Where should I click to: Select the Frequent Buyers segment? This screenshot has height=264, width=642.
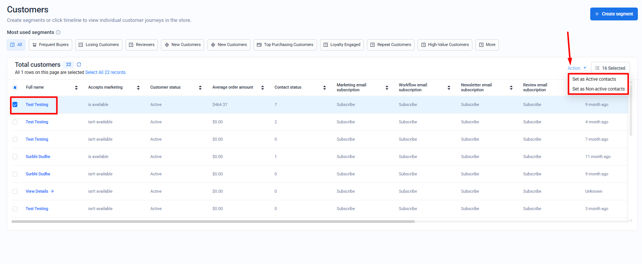(50, 45)
